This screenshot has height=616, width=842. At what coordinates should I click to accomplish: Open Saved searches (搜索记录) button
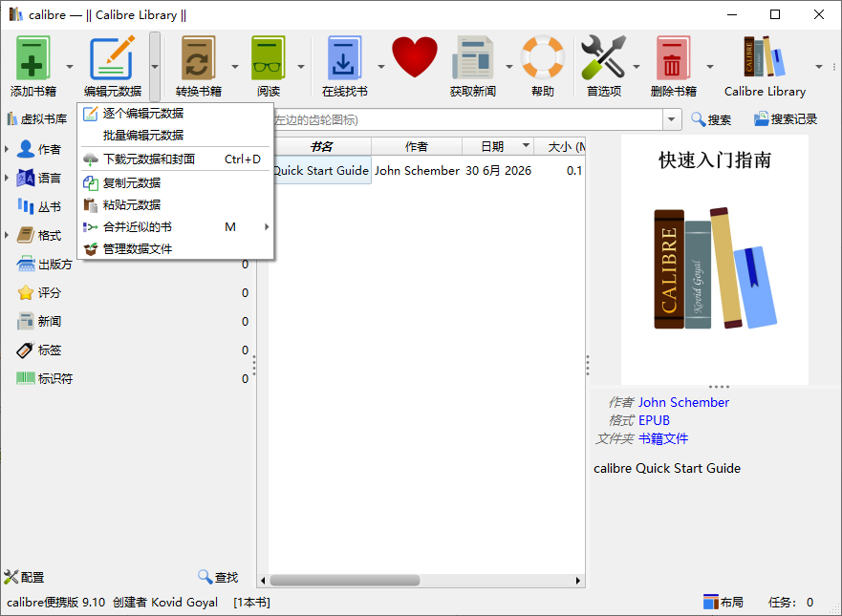[785, 119]
